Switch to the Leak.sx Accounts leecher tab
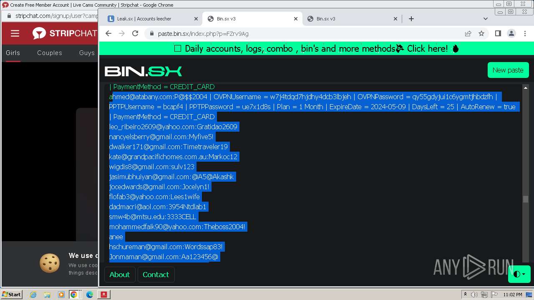This screenshot has height=300, width=534. 152,19
